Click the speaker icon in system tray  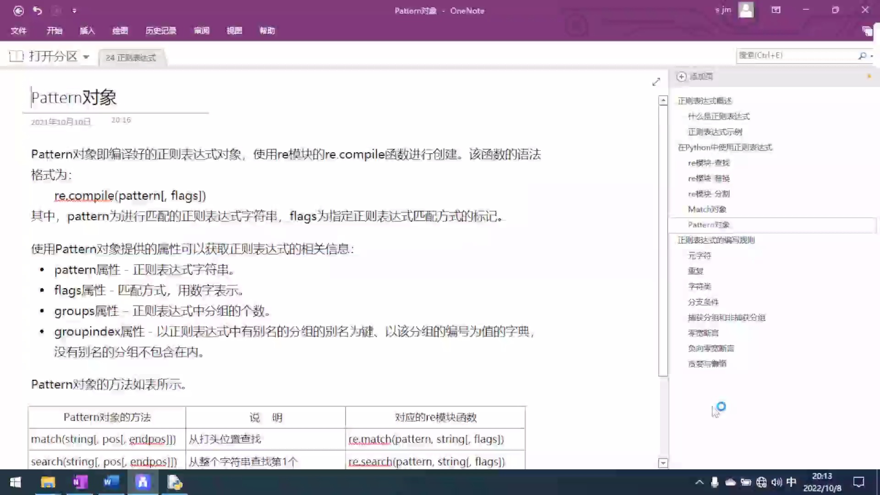pyautogui.click(x=776, y=482)
